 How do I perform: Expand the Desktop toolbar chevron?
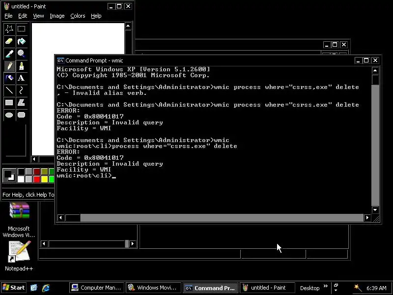coord(326,286)
